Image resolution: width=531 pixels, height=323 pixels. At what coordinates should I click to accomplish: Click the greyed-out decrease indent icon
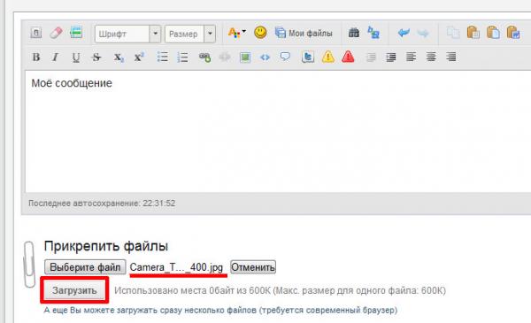(371, 58)
